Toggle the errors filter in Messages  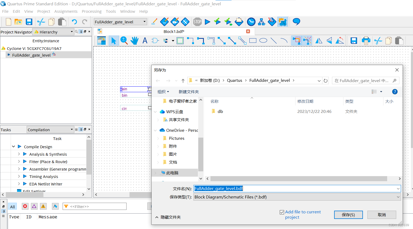(25, 206)
